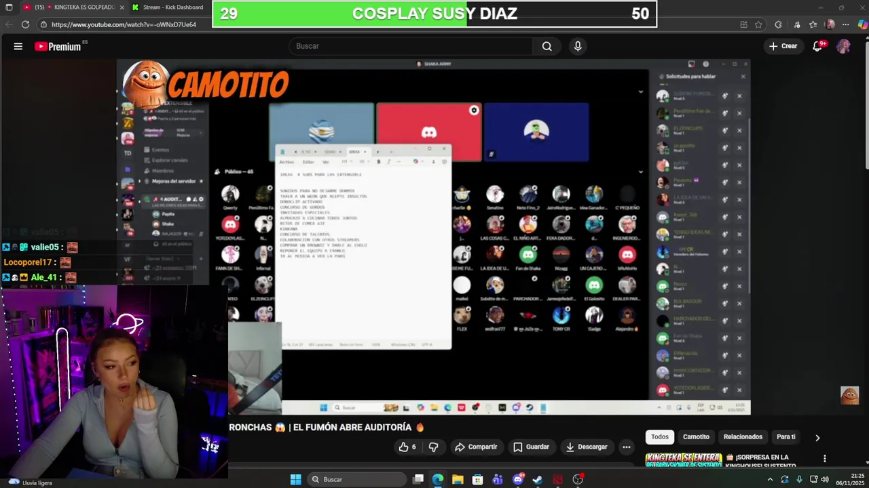Viewport: 869px width, 488px height.
Task: Reload the page with the refresh icon
Action: tap(25, 24)
